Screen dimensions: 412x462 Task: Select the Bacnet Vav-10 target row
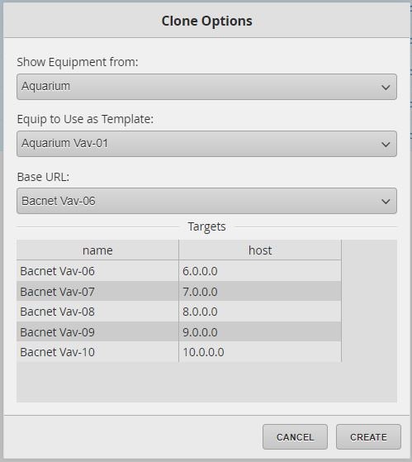tap(179, 352)
